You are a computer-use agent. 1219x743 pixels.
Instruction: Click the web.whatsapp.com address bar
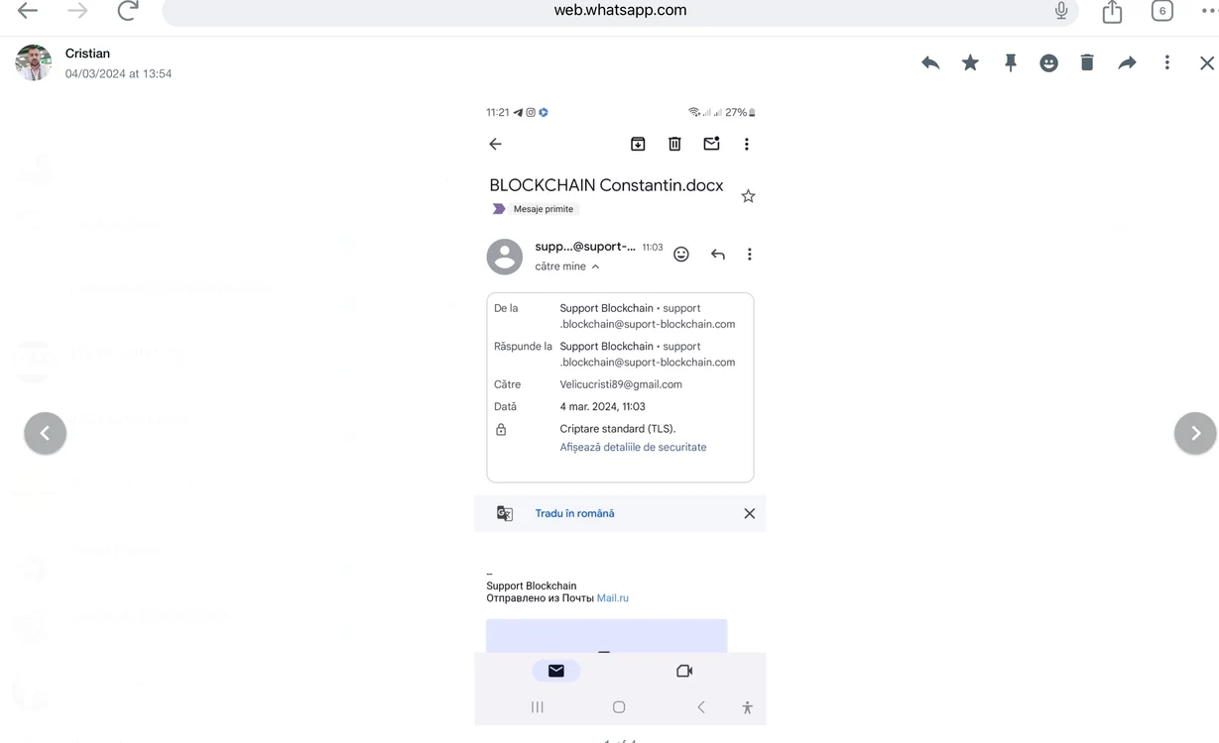point(621,11)
